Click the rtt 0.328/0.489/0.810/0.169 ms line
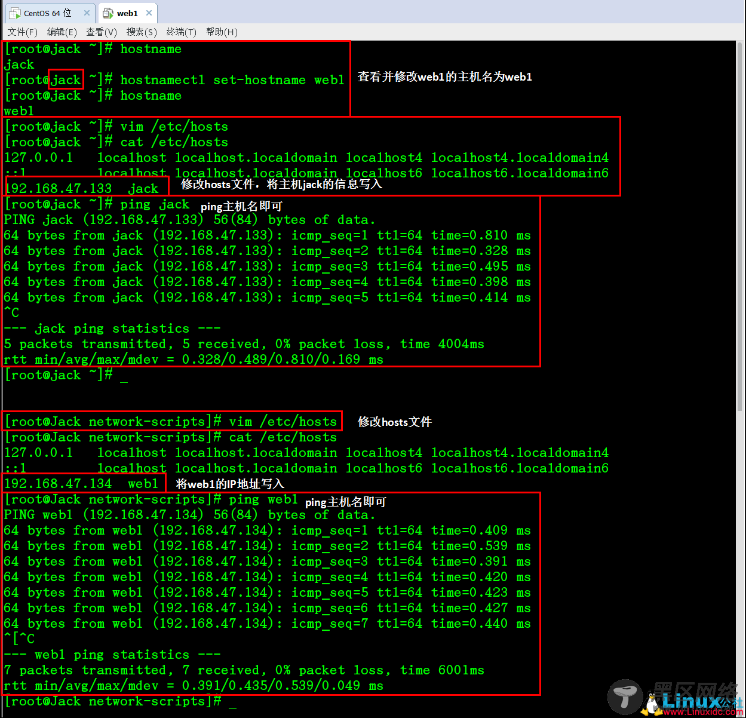 tap(194, 360)
